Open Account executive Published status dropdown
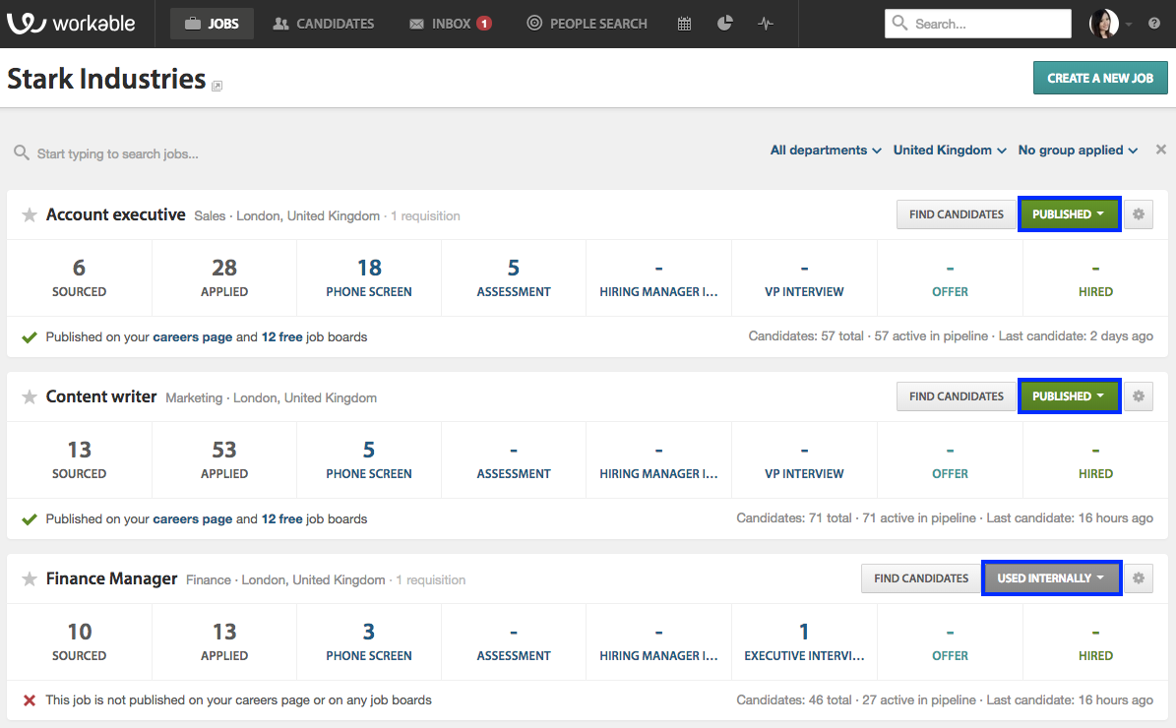1176x728 pixels. pyautogui.click(x=1069, y=214)
